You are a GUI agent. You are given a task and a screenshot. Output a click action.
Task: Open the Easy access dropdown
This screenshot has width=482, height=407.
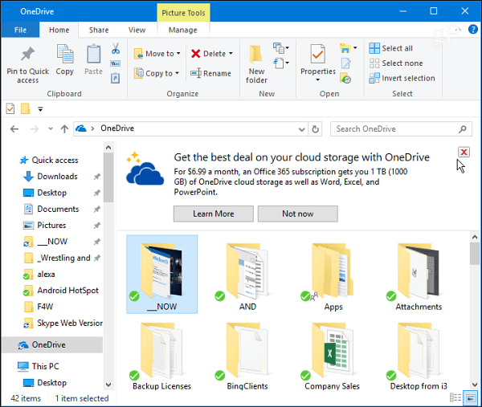pyautogui.click(x=281, y=63)
